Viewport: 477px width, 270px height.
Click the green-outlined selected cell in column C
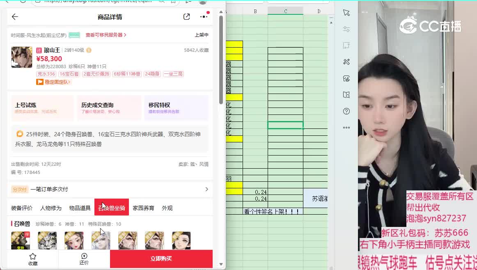pos(285,125)
